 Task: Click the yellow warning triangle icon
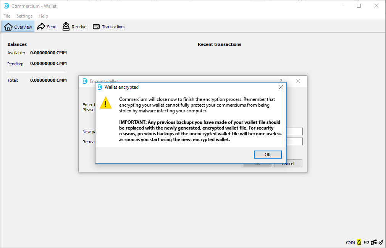tap(106, 103)
